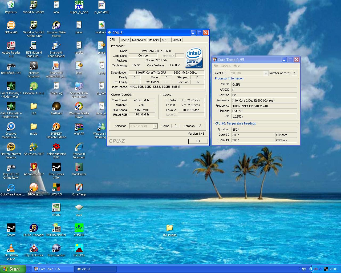Switch to CPU-Z taskbar button
The height and width of the screenshot is (273, 341).
(x=95, y=269)
